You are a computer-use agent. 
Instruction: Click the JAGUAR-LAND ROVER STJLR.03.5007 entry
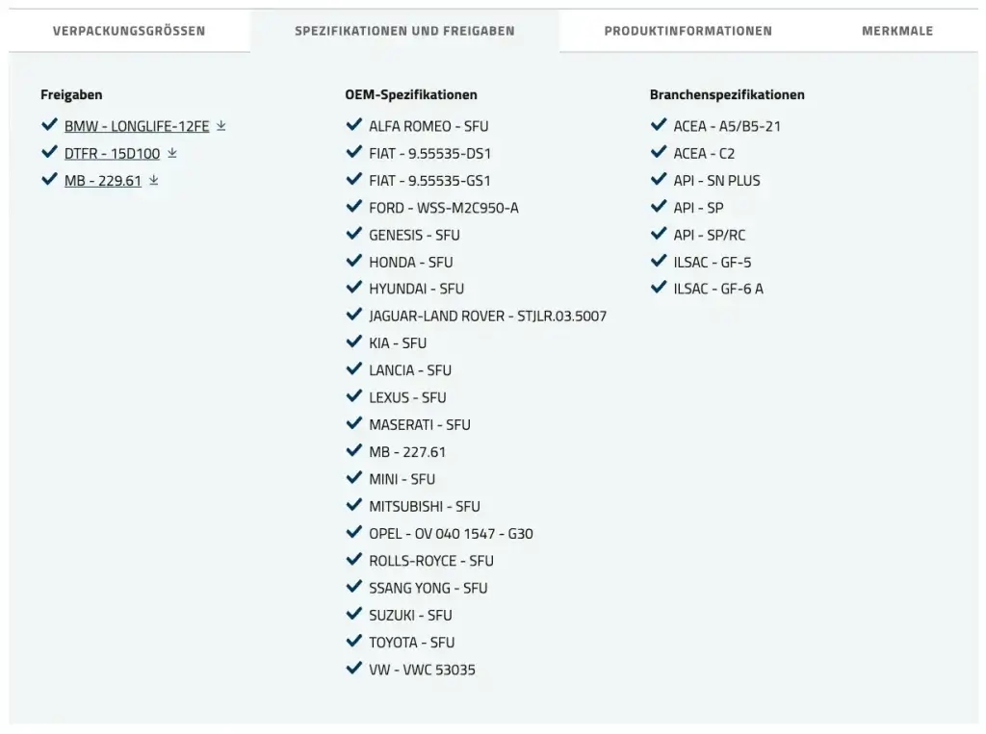(487, 316)
